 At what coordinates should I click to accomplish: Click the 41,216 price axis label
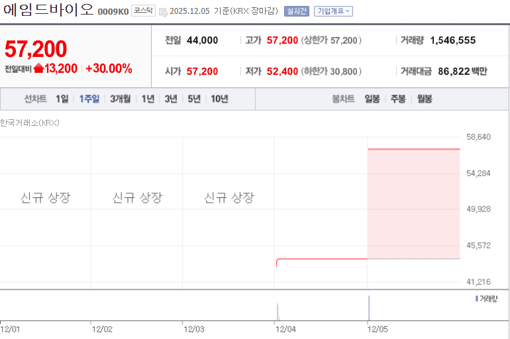[478, 282]
